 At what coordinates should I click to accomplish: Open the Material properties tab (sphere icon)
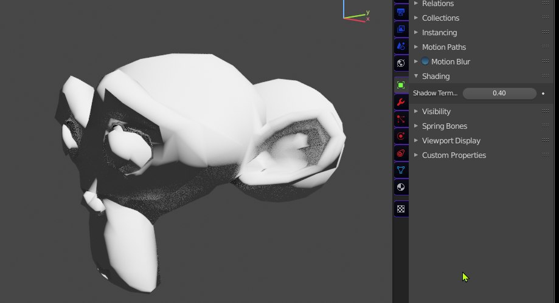(x=401, y=187)
